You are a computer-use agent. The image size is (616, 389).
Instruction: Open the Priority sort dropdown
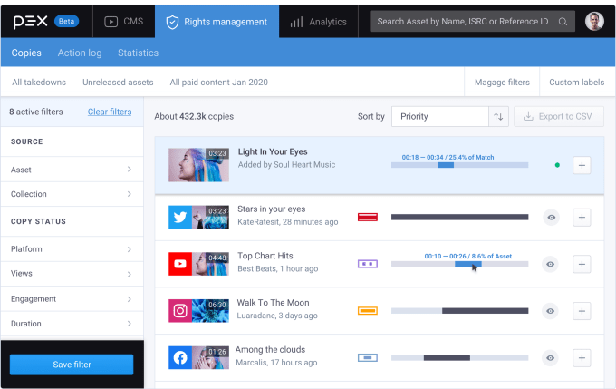point(440,116)
